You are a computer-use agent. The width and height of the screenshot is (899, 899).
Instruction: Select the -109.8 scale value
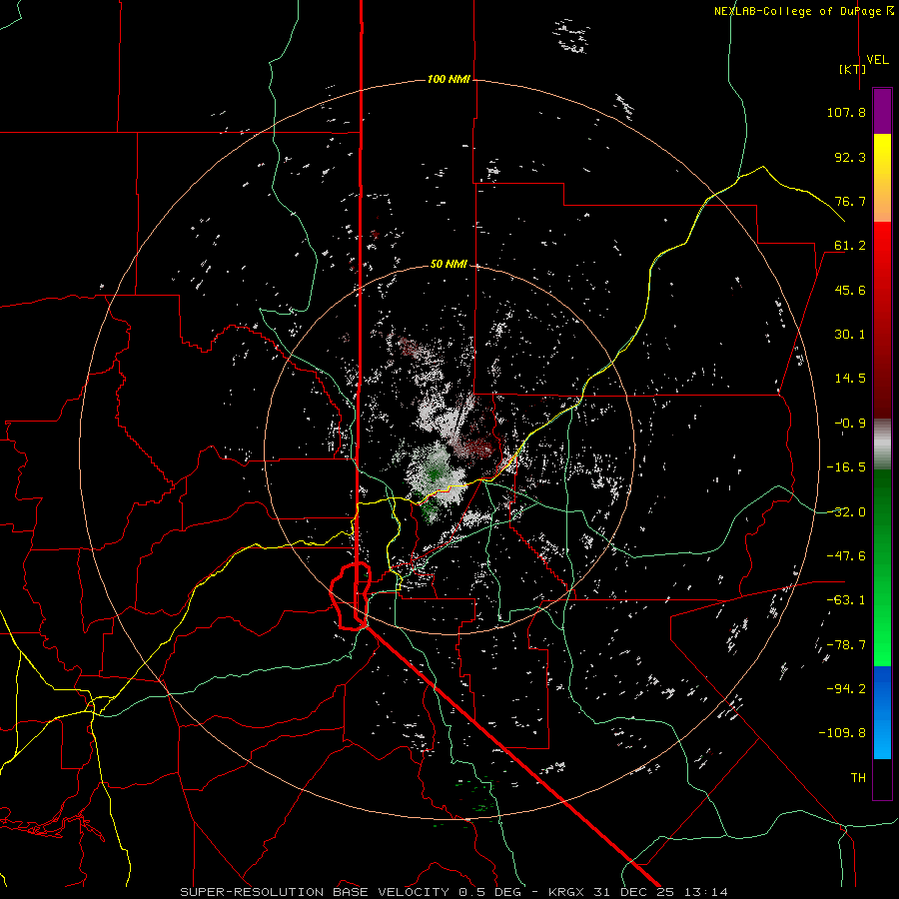pos(842,733)
